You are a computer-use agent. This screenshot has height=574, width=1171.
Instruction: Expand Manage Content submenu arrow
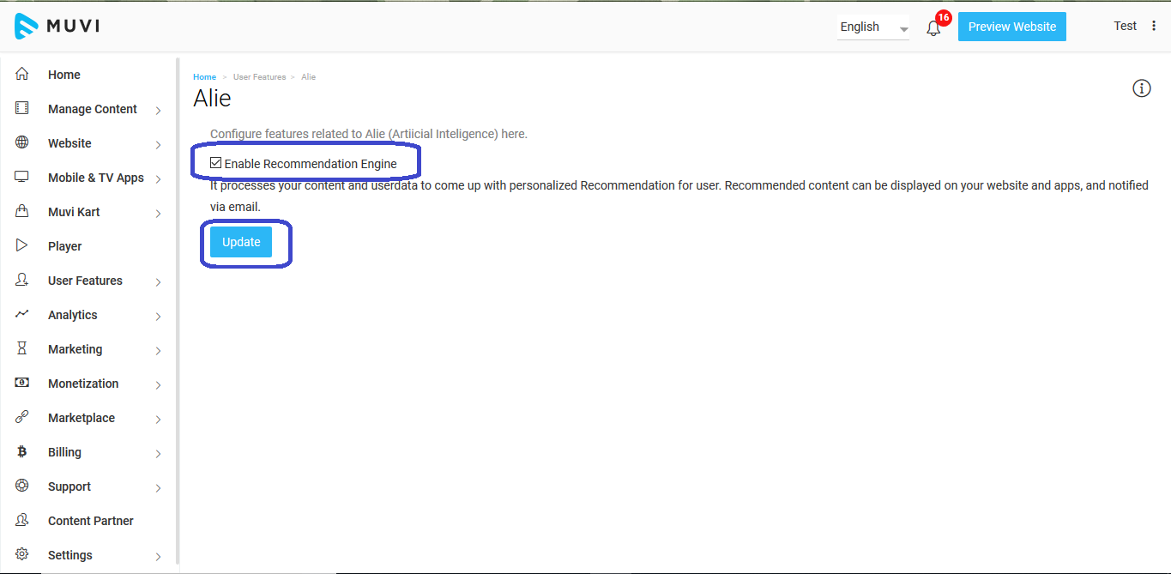pyautogui.click(x=159, y=110)
